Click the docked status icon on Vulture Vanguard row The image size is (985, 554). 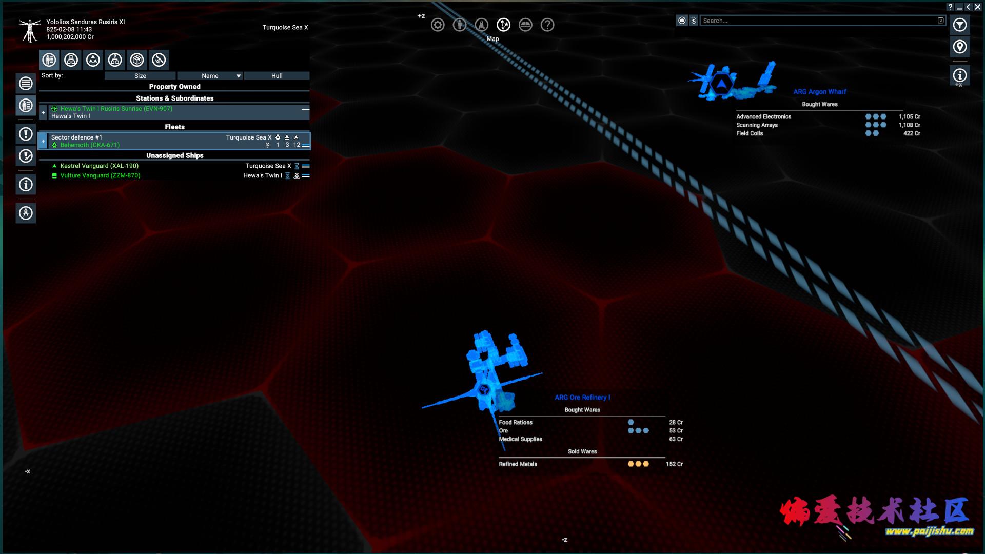tap(297, 176)
